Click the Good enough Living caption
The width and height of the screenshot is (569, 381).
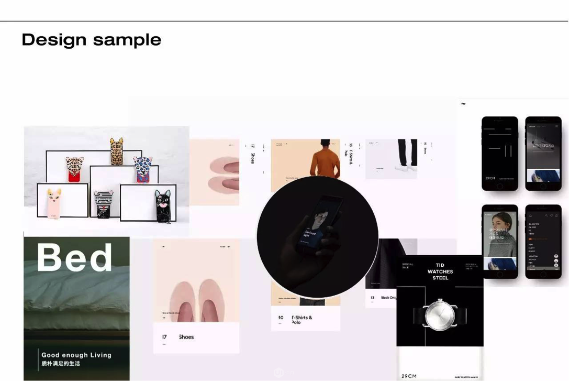[x=76, y=355]
